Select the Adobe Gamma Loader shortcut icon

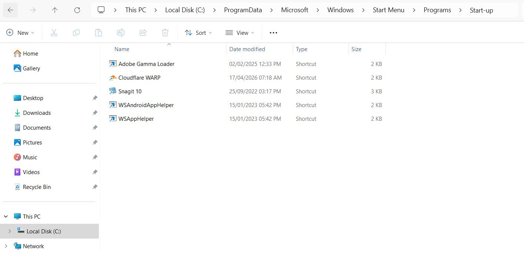[x=113, y=64]
